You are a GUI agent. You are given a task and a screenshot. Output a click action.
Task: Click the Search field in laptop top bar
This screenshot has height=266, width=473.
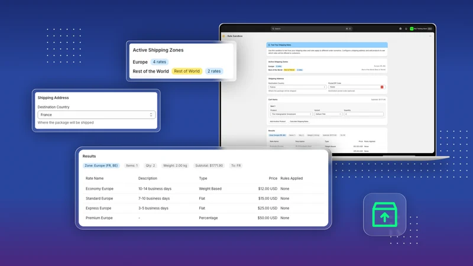click(x=312, y=28)
